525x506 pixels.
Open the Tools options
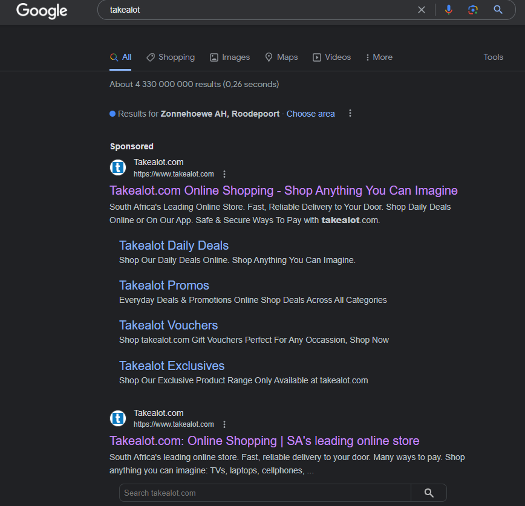493,57
